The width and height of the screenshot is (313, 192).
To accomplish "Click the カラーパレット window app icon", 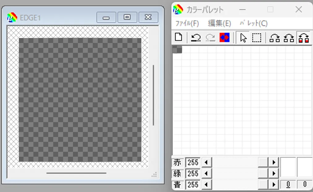I will click(x=178, y=9).
